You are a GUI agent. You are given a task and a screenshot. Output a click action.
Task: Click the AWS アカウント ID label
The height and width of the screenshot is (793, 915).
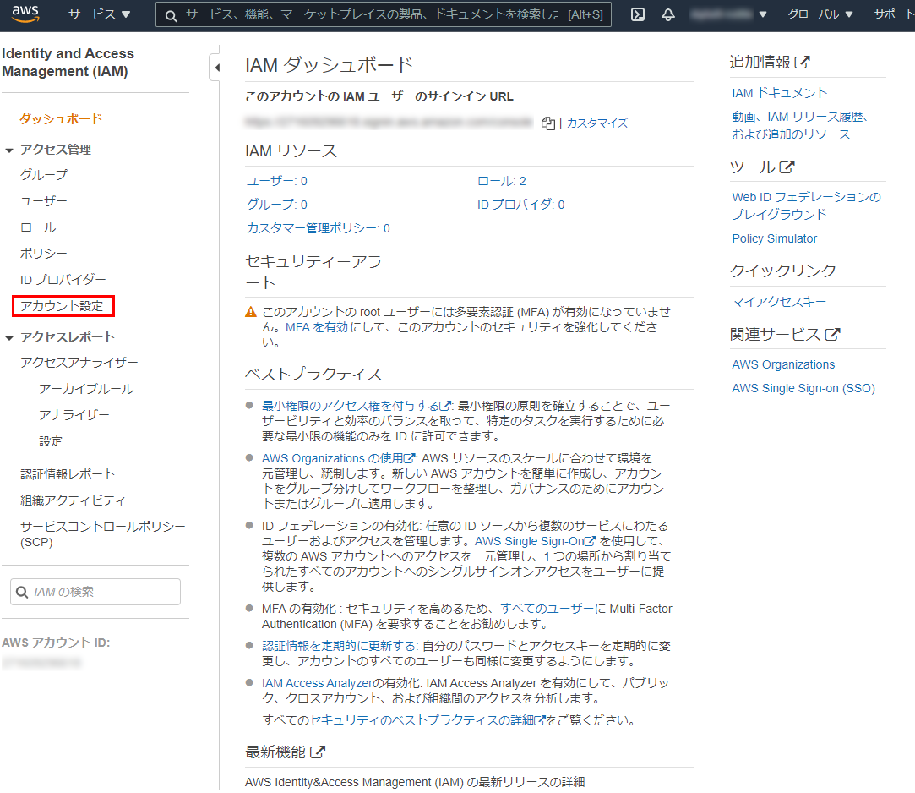pos(56,643)
